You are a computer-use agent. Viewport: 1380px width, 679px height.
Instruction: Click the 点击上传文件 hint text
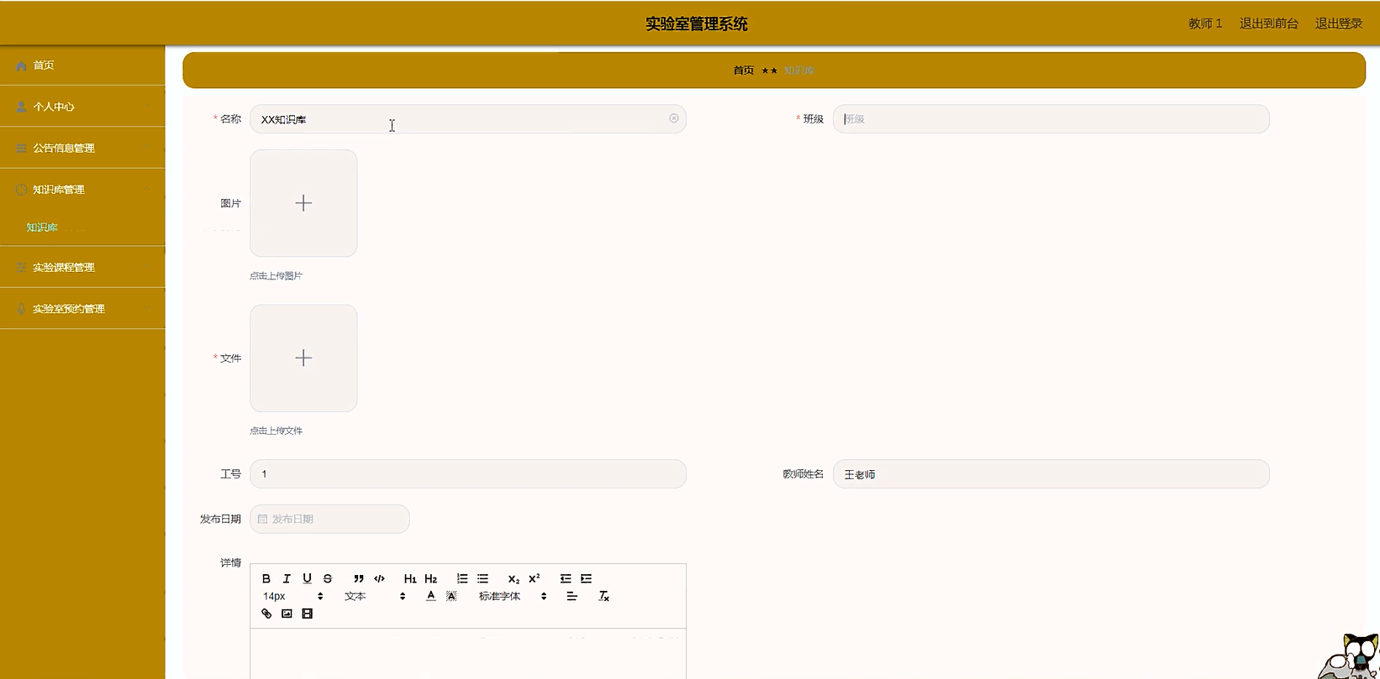276,431
